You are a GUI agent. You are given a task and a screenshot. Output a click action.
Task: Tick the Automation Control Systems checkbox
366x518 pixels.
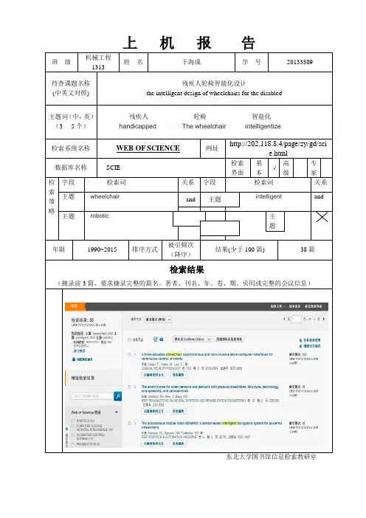[72, 435]
